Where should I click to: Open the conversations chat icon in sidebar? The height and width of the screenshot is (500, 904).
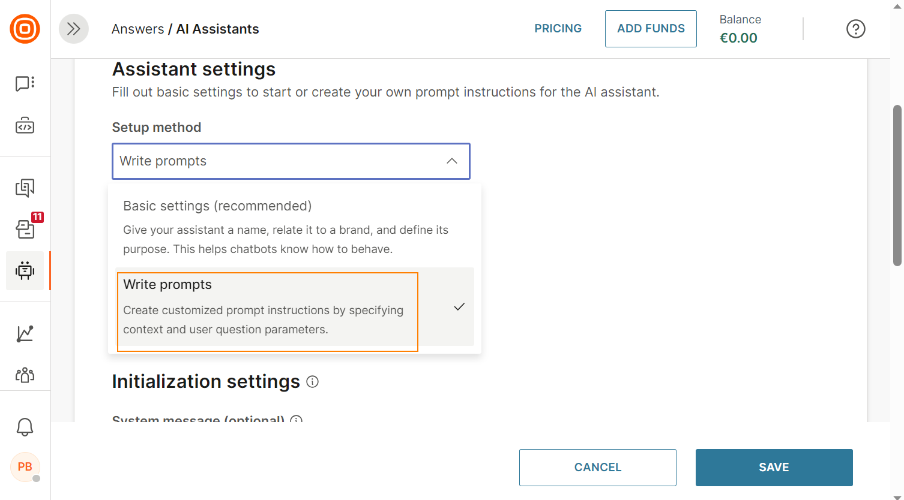(25, 83)
